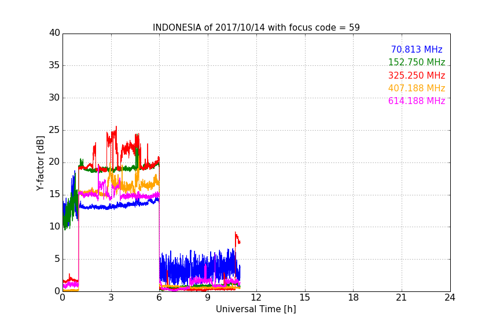
Task: Click the y-axis tick label 35
Action: coord(54,65)
